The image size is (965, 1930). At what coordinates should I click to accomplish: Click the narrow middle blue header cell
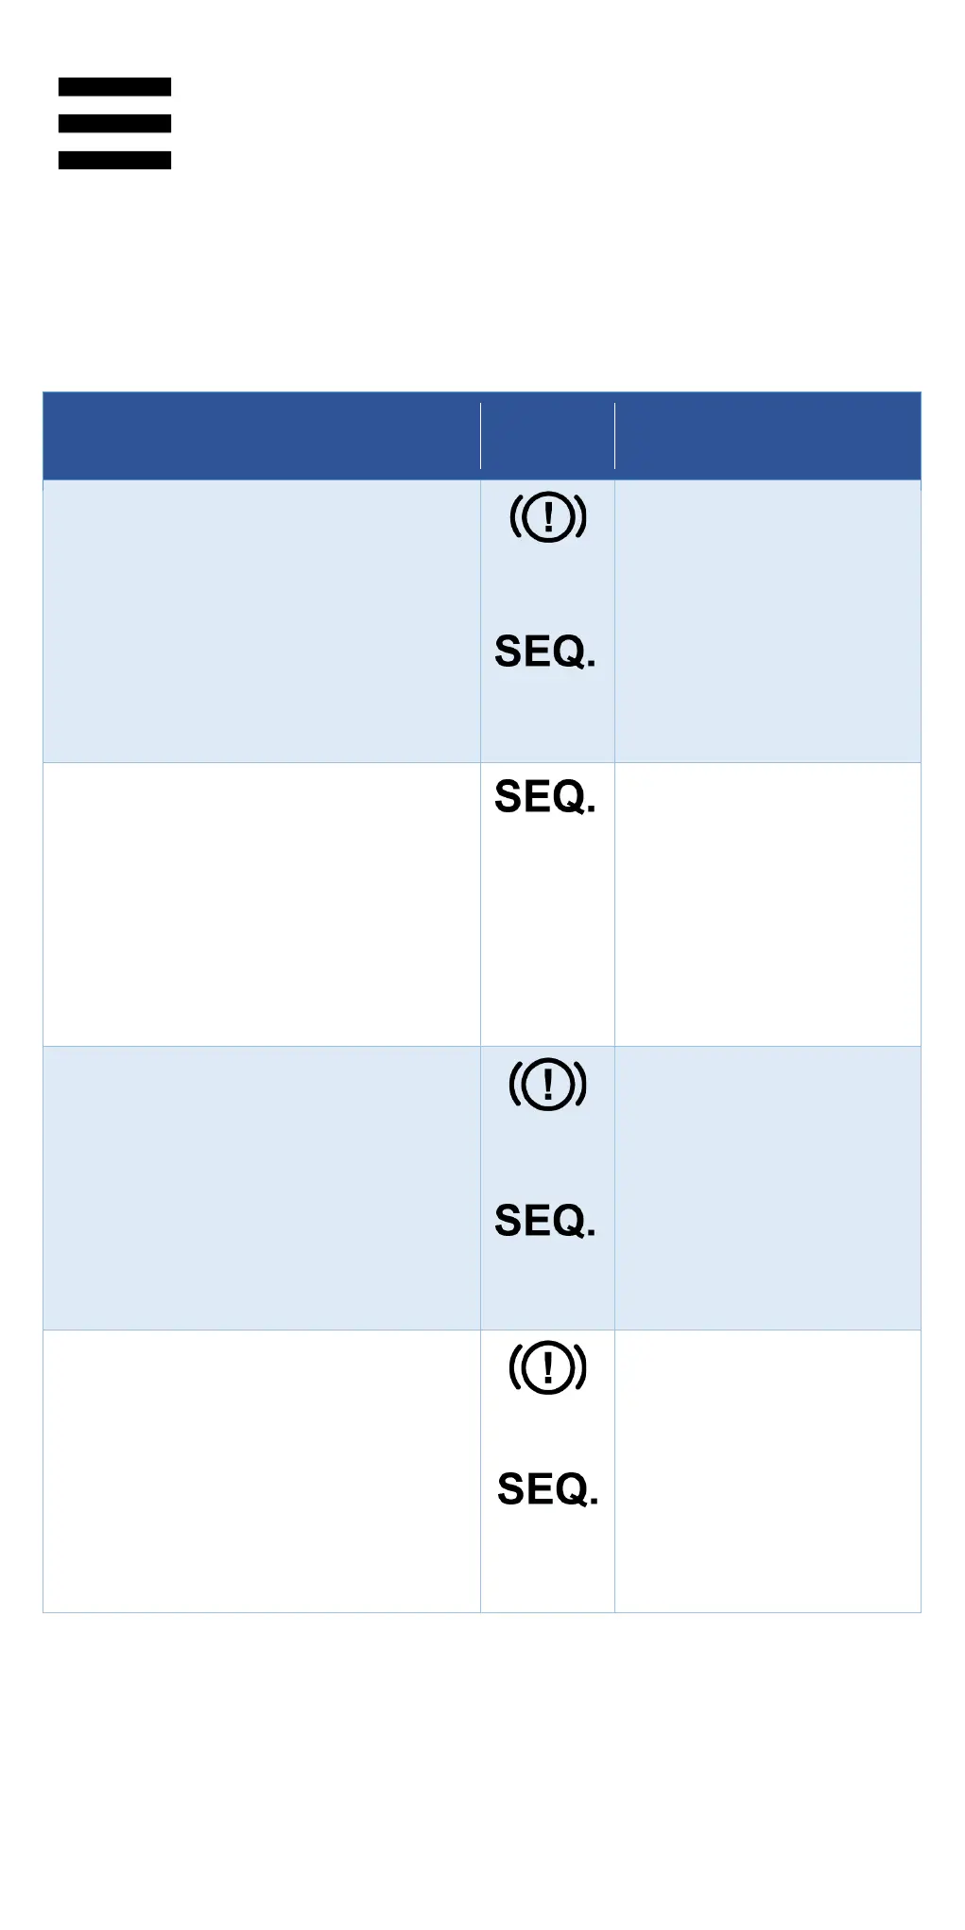(x=547, y=436)
